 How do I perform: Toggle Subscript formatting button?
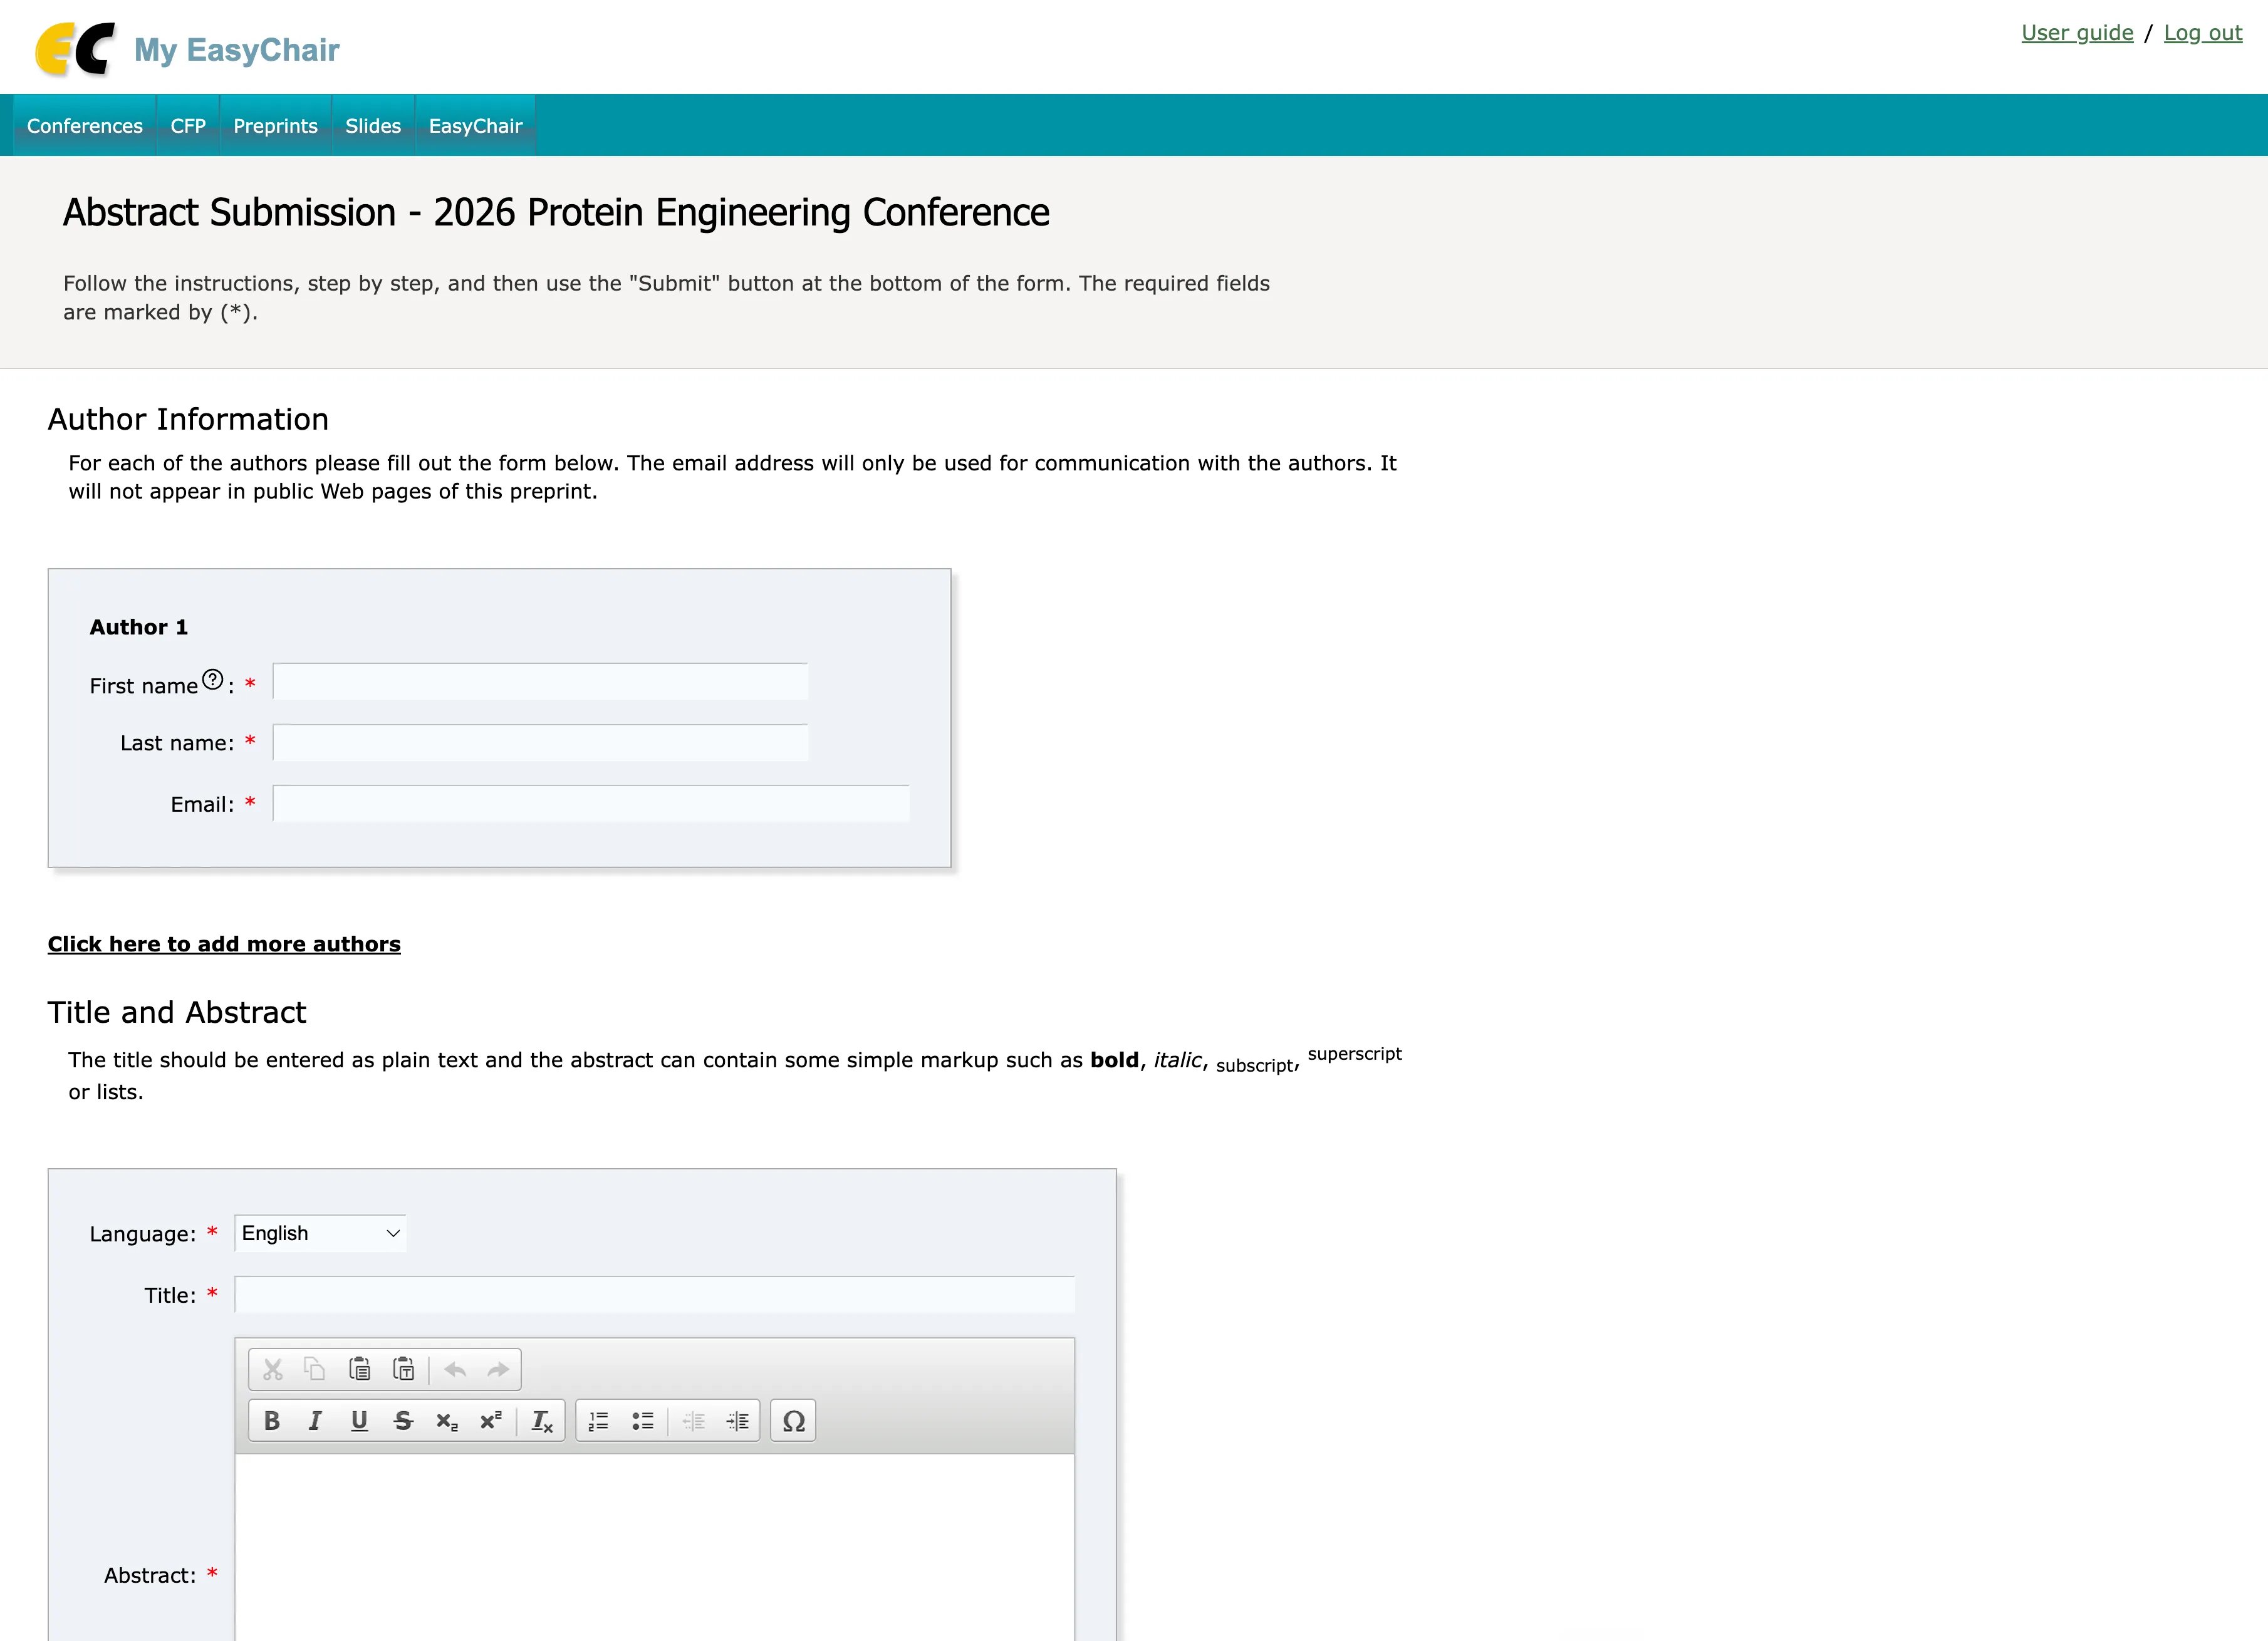[x=447, y=1421]
